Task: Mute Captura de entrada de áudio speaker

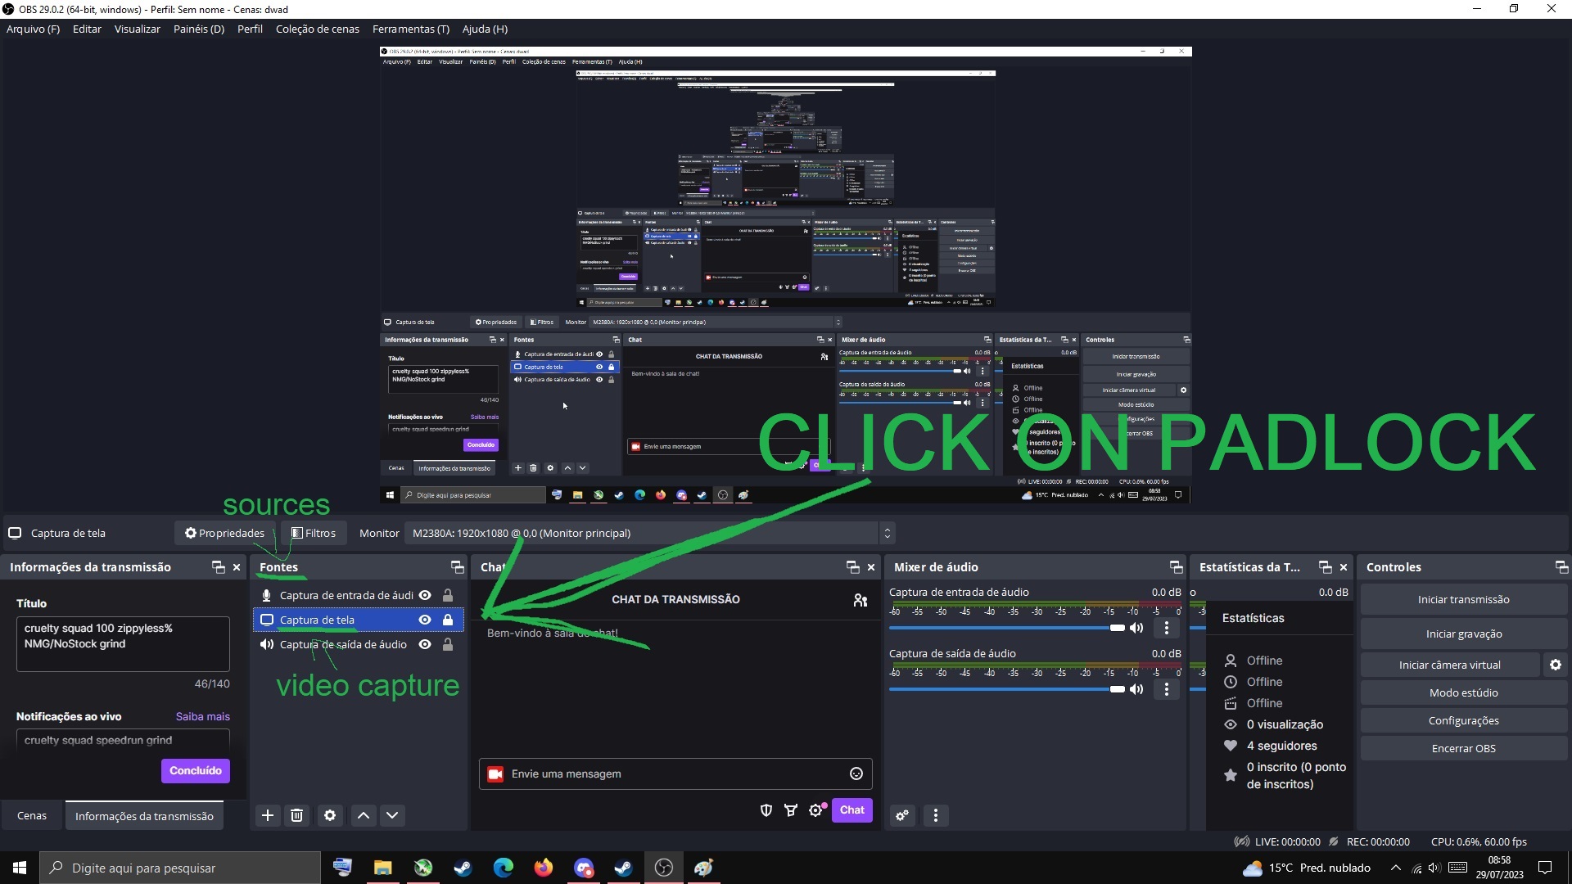Action: (x=1136, y=628)
